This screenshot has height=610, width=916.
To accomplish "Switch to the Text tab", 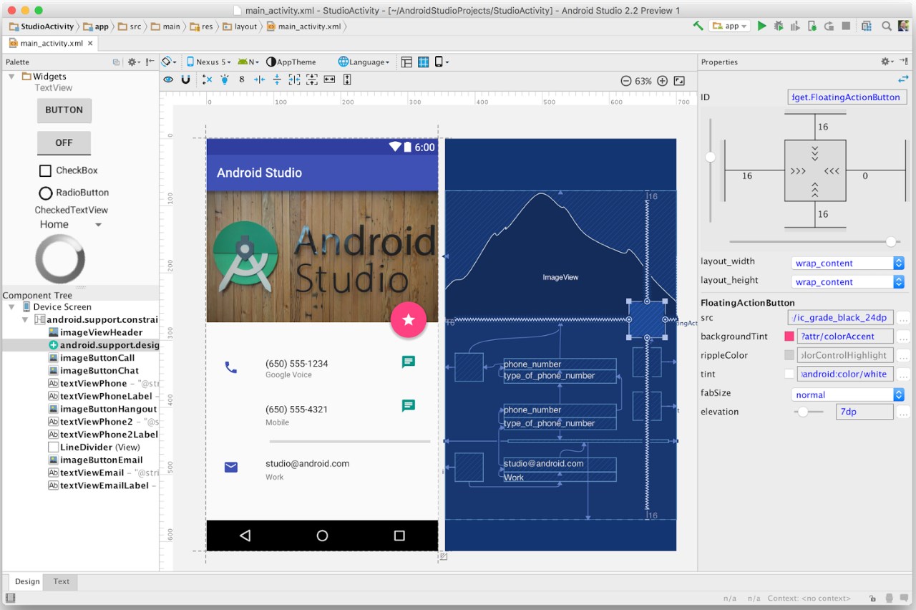I will pos(61,581).
